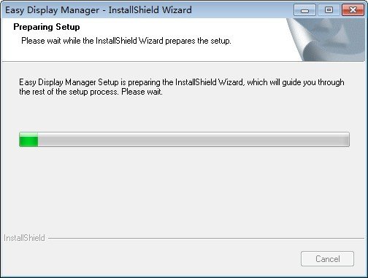Click the Cancel button

point(327,259)
